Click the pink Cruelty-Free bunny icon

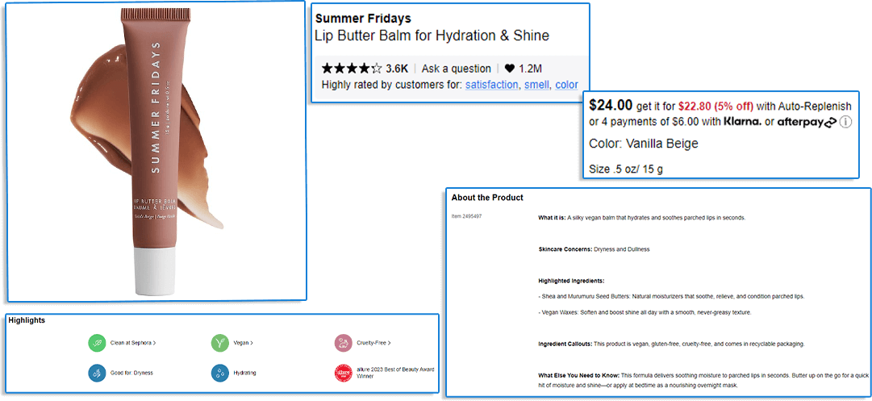(x=344, y=343)
